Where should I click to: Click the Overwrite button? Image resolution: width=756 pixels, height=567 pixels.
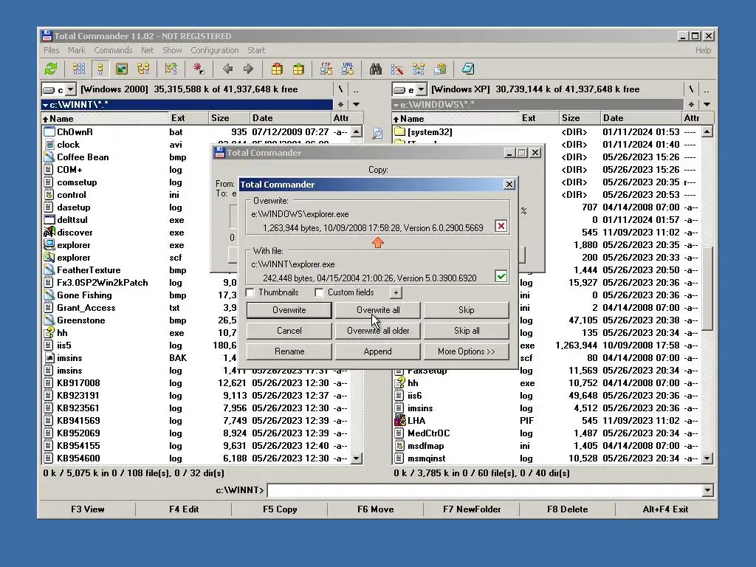coord(289,310)
